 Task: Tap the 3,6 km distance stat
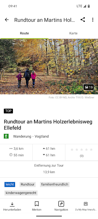[x=17, y=149]
